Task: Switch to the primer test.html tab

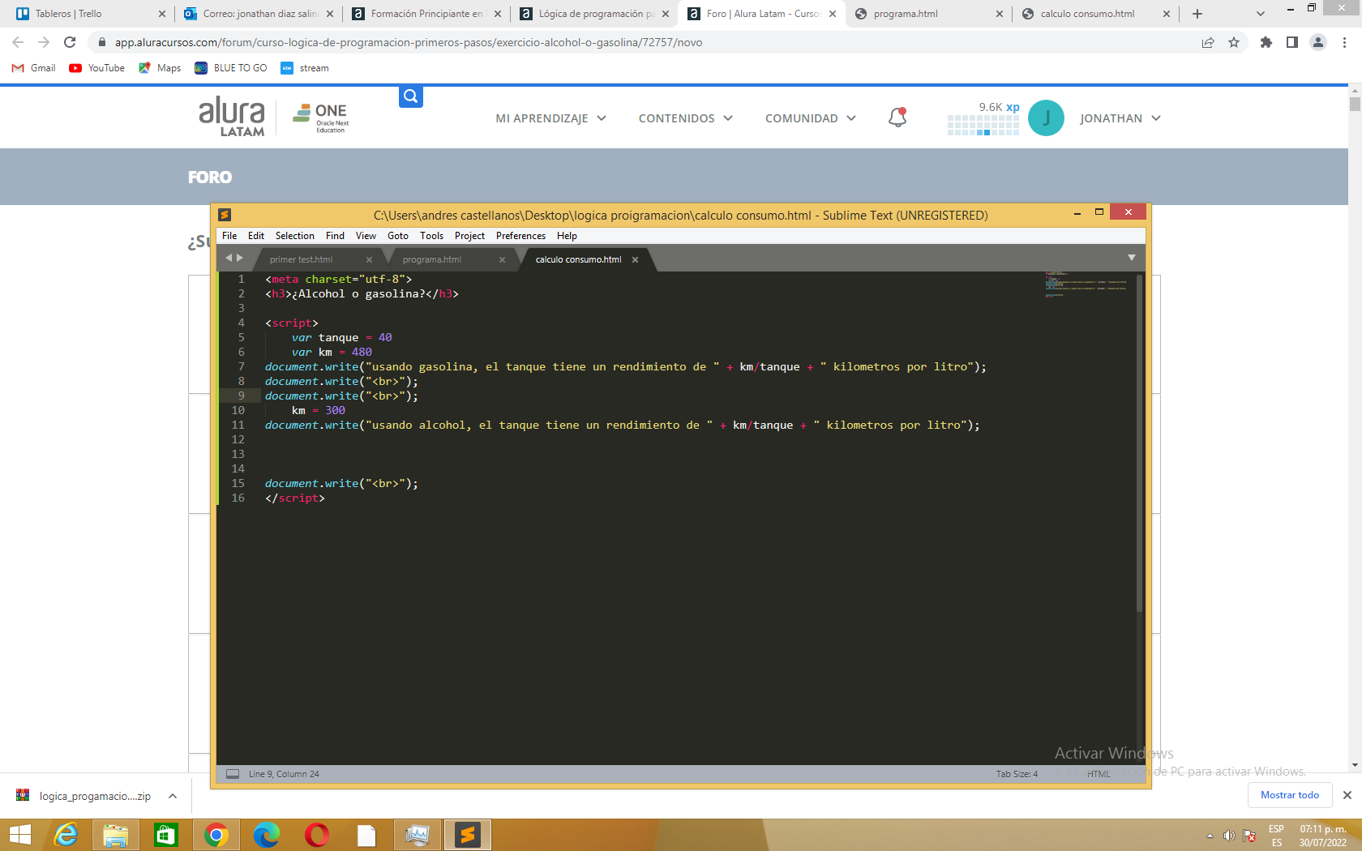Action: click(302, 259)
